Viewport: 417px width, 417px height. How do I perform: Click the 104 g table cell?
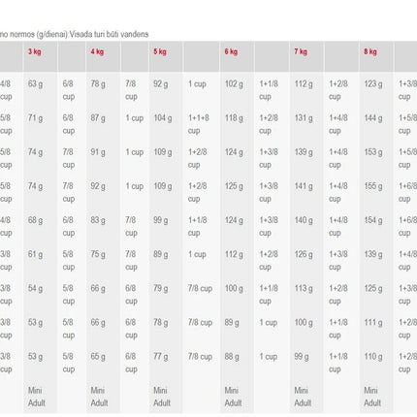pyautogui.click(x=163, y=118)
